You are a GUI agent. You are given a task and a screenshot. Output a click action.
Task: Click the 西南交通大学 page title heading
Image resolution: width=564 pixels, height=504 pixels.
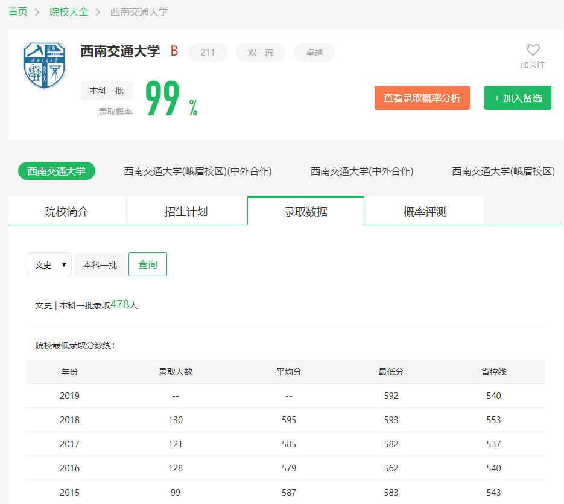(x=120, y=51)
